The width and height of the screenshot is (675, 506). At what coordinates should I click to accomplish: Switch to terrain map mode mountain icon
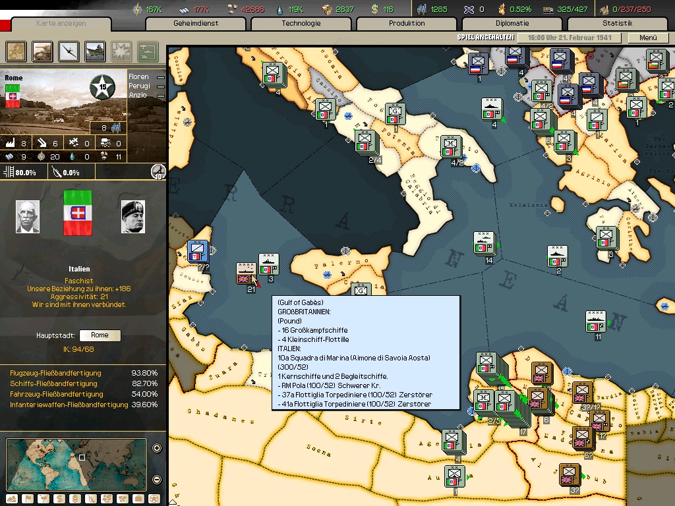pyautogui.click(x=11, y=499)
